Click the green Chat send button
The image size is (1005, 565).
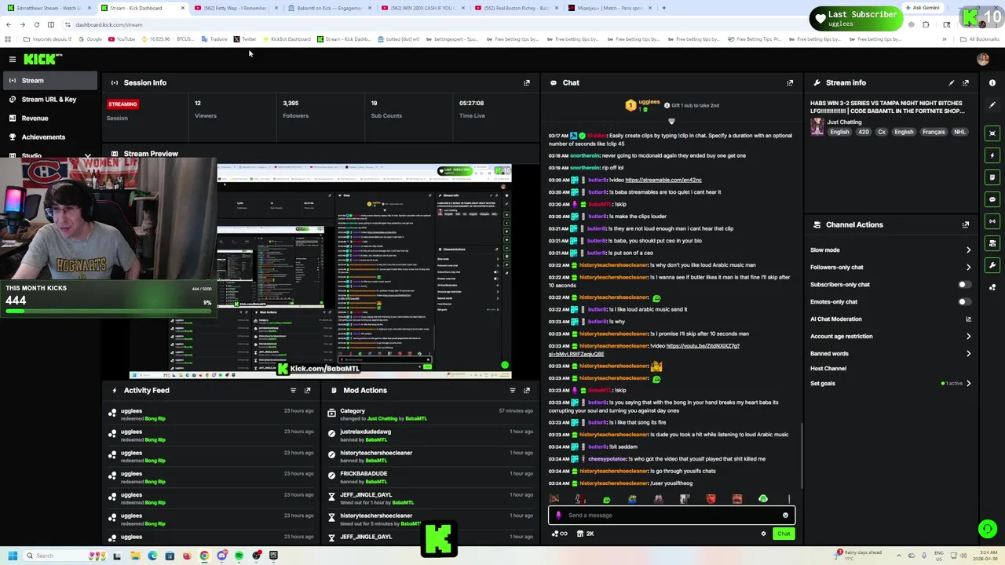click(784, 534)
